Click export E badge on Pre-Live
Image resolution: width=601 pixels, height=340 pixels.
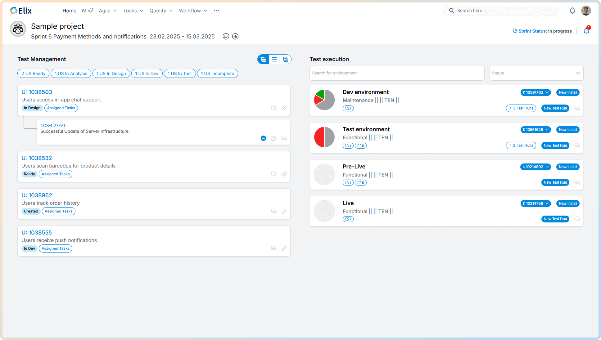coord(361,182)
